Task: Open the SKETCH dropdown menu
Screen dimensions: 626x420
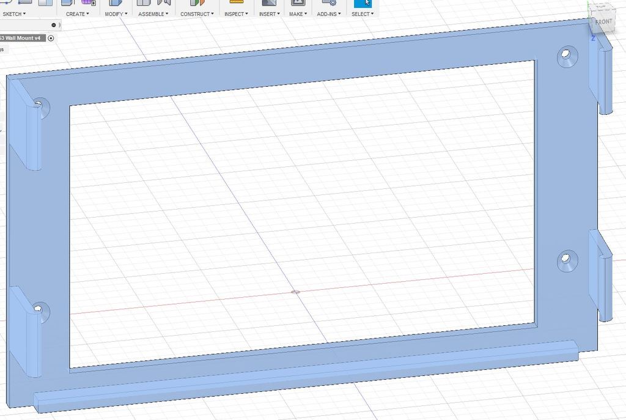Action: coord(14,14)
